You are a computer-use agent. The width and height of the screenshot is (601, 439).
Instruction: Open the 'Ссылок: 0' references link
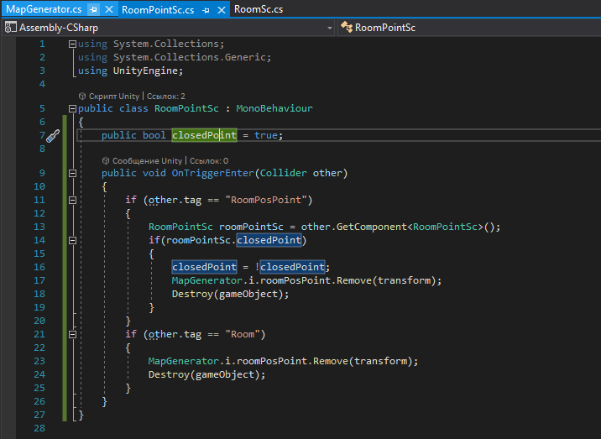coord(209,161)
